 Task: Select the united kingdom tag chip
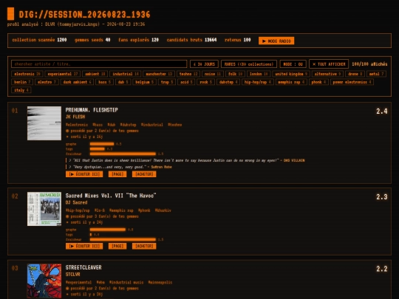(x=291, y=74)
